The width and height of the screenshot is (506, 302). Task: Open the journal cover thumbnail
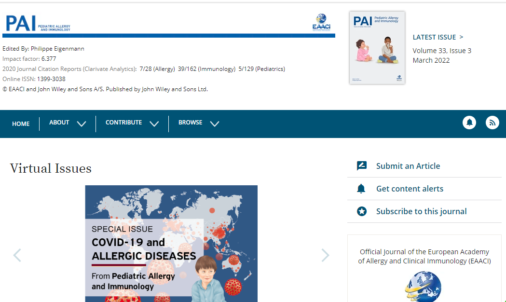[377, 47]
